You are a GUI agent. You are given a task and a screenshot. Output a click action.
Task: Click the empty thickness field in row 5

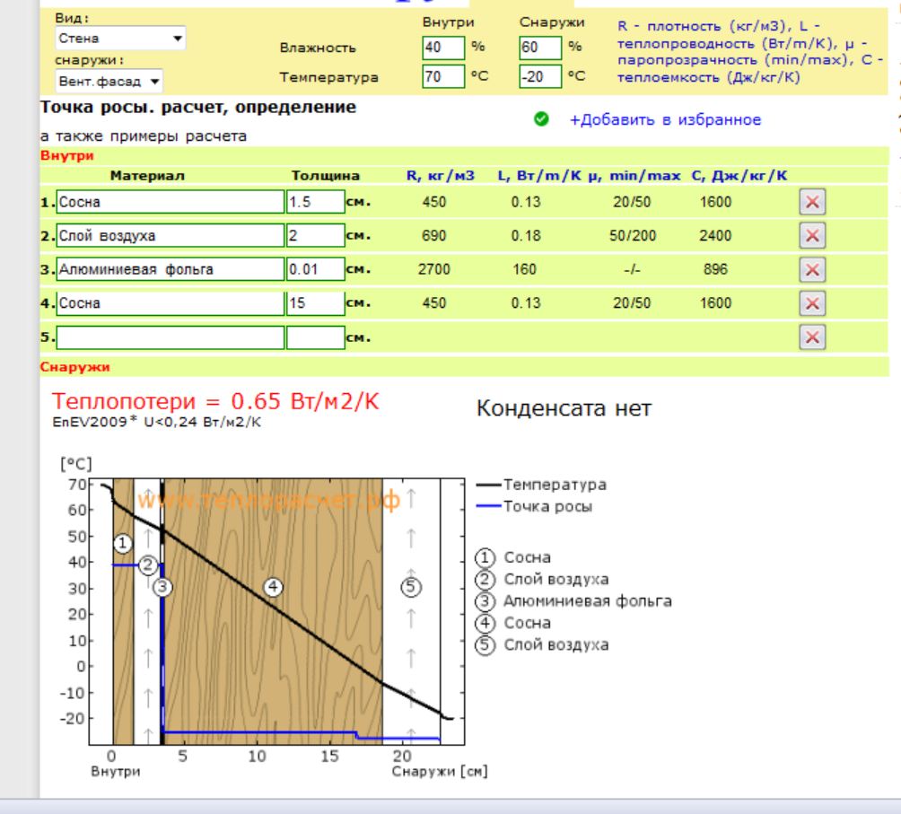click(315, 337)
